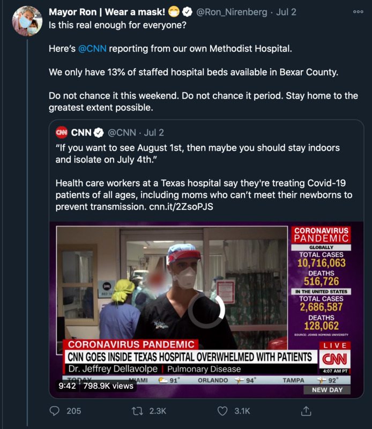Click Mayor Ron's verified badge
Viewport: 372px width, 429px height.
tap(187, 12)
